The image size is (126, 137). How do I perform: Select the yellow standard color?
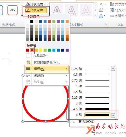pos(41,50)
